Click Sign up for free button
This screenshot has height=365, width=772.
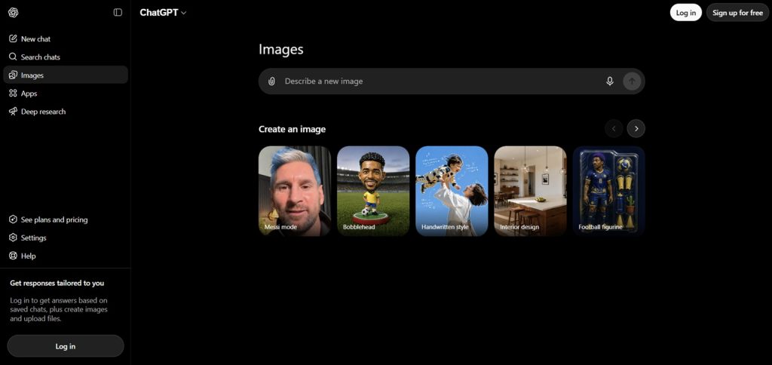coord(737,12)
